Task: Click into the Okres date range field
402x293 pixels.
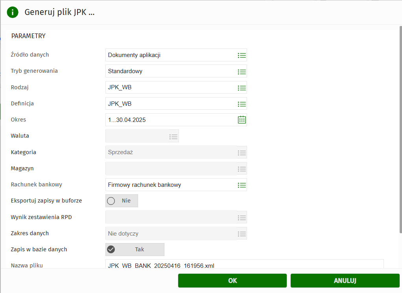Action: click(x=171, y=120)
